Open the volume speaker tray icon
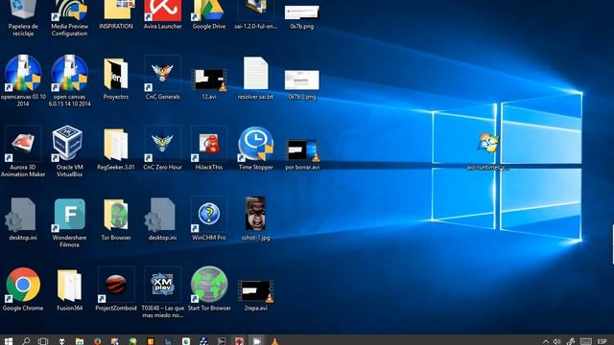 pos(556,341)
